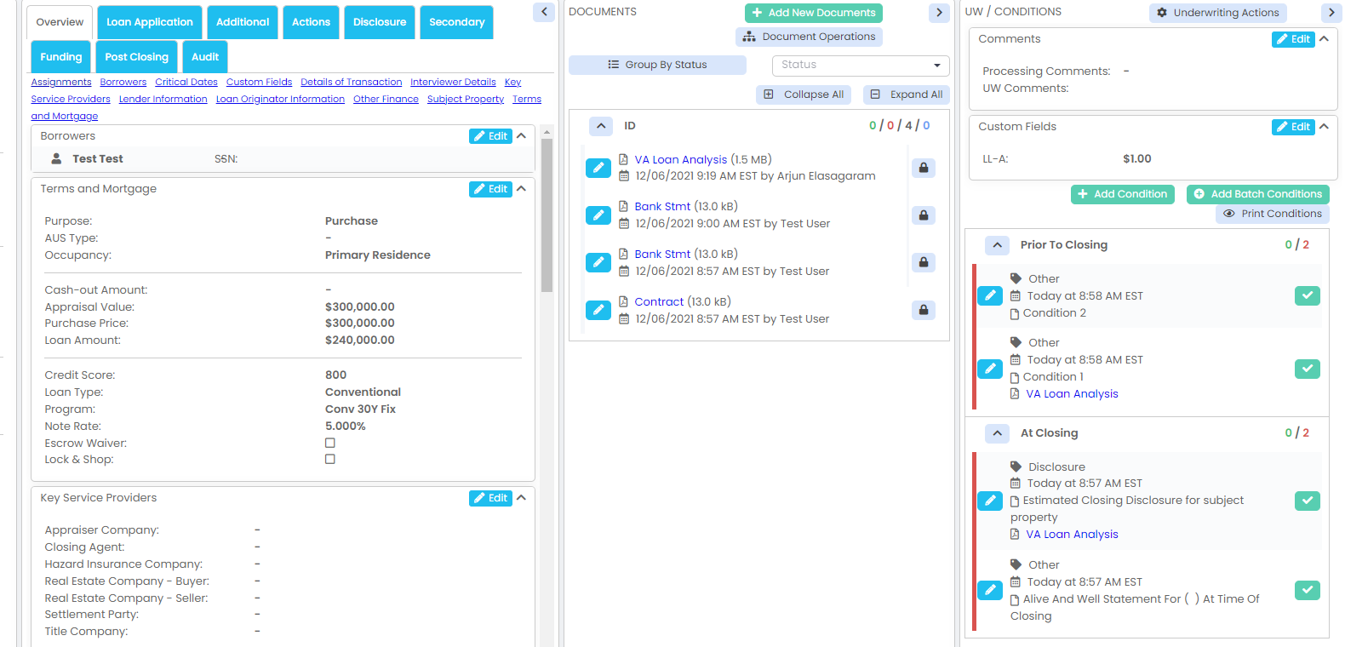Toggle the Escrow Waiver checkbox
This screenshot has height=647, width=1345.
(330, 443)
